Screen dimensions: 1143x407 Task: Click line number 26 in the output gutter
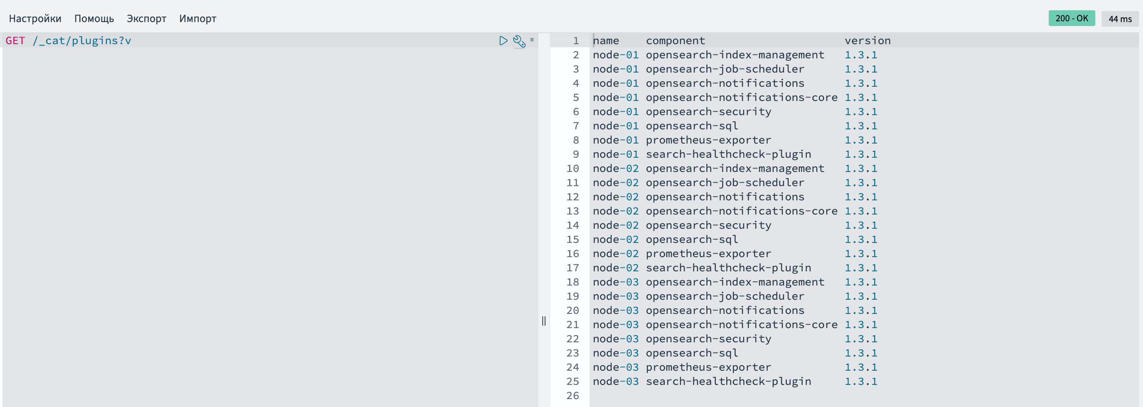(x=572, y=396)
